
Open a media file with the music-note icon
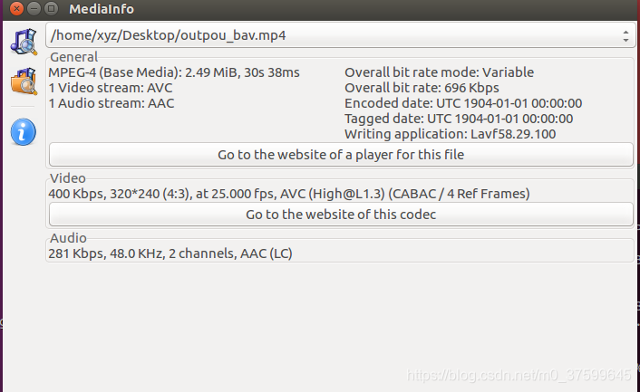tap(24, 42)
